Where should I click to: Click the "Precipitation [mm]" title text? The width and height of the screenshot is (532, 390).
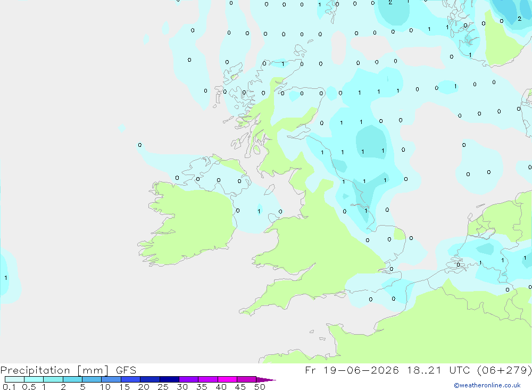54,370
